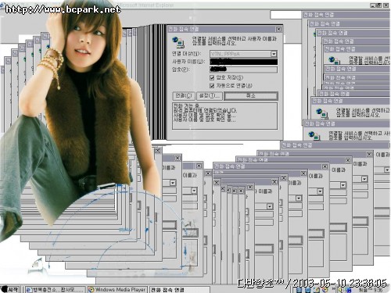Viewport: 391px width, 293px height.
Task: Click the 연결(C) connect button
Action: pyautogui.click(x=184, y=96)
